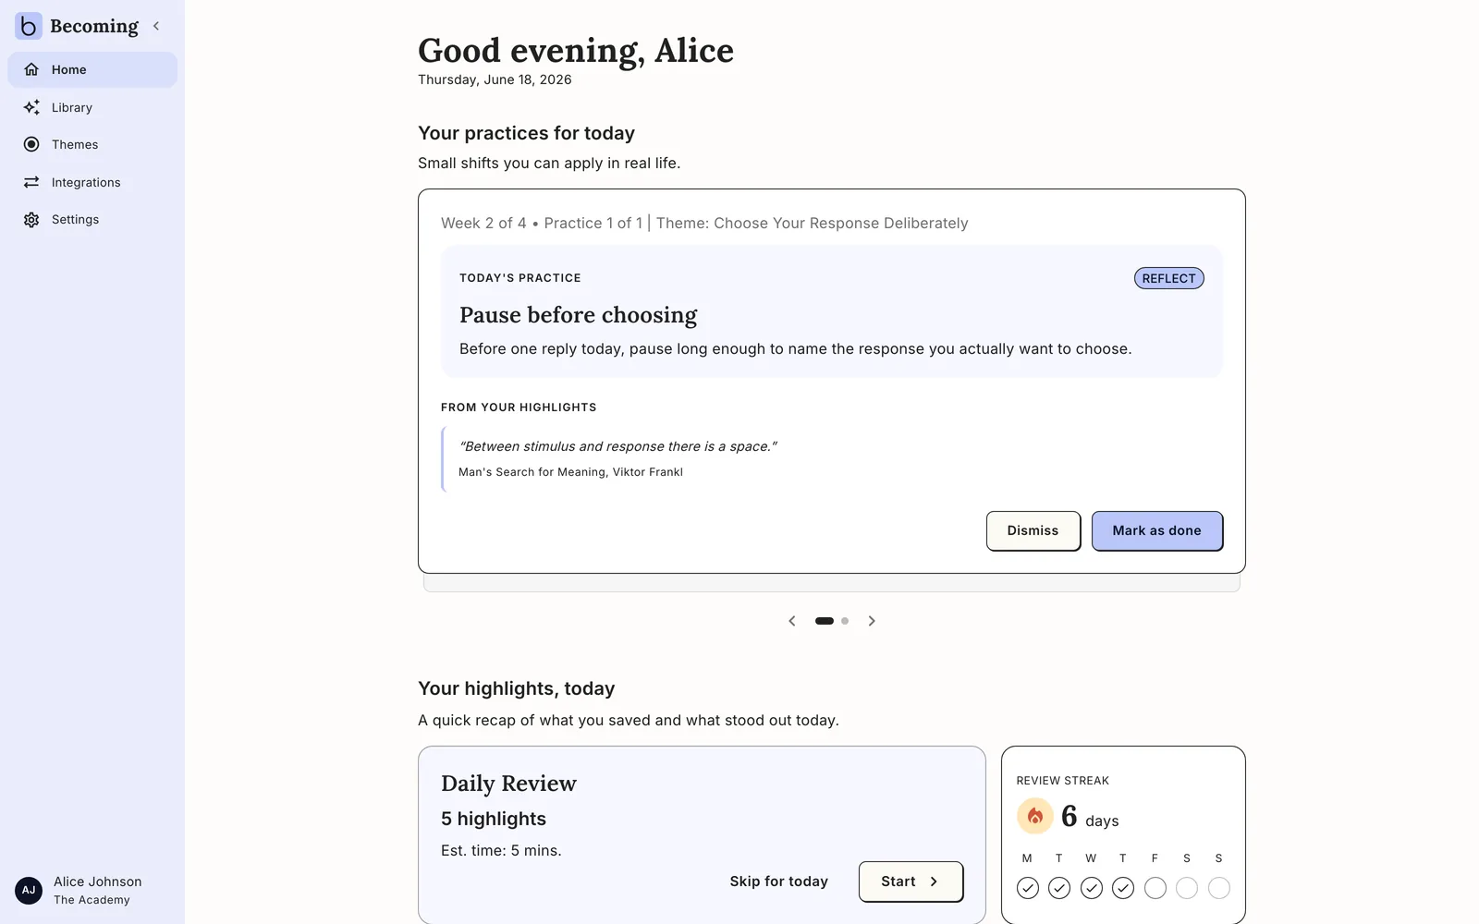Click the Integrations arrows icon

[31, 182]
